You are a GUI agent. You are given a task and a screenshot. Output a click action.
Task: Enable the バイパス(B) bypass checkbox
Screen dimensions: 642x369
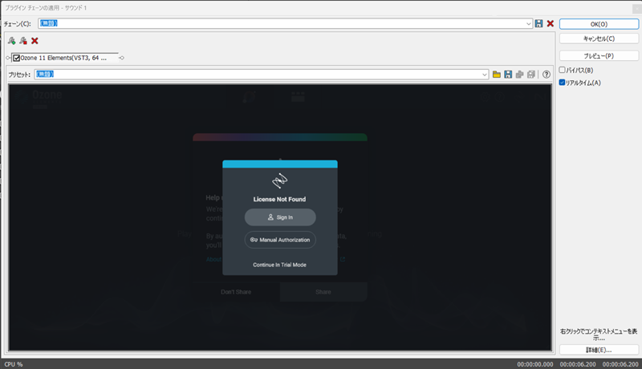coord(563,70)
